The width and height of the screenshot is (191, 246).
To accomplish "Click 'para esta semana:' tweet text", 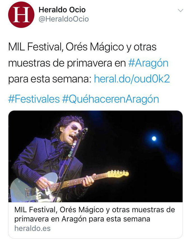I will click(x=50, y=79).
